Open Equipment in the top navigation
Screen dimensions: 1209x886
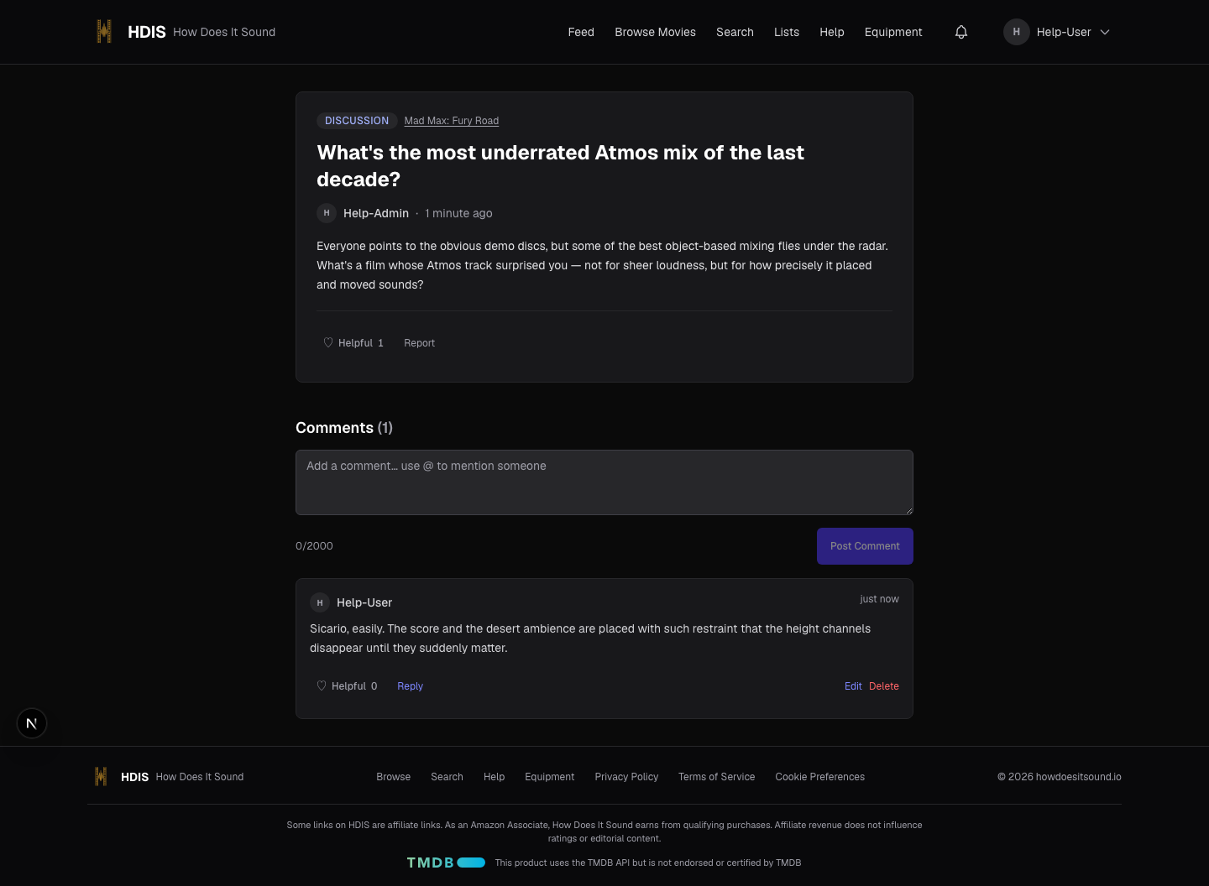(893, 32)
